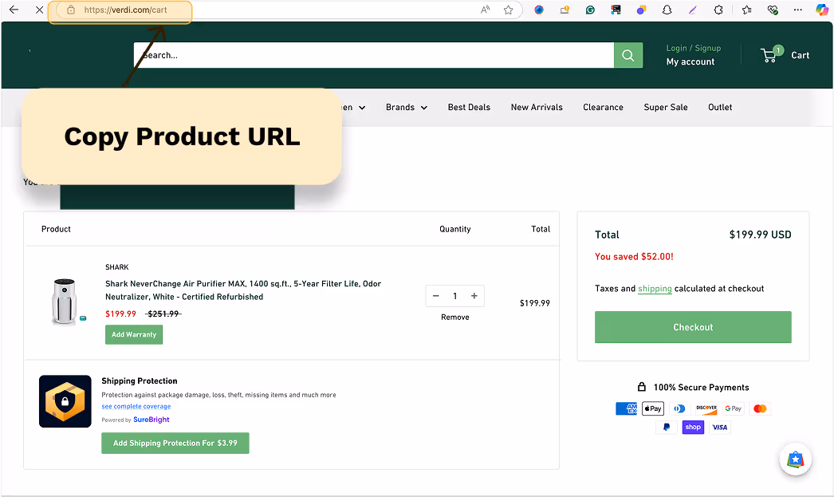The image size is (834, 497).
Task: Click the SHARK brand label
Action: click(117, 267)
